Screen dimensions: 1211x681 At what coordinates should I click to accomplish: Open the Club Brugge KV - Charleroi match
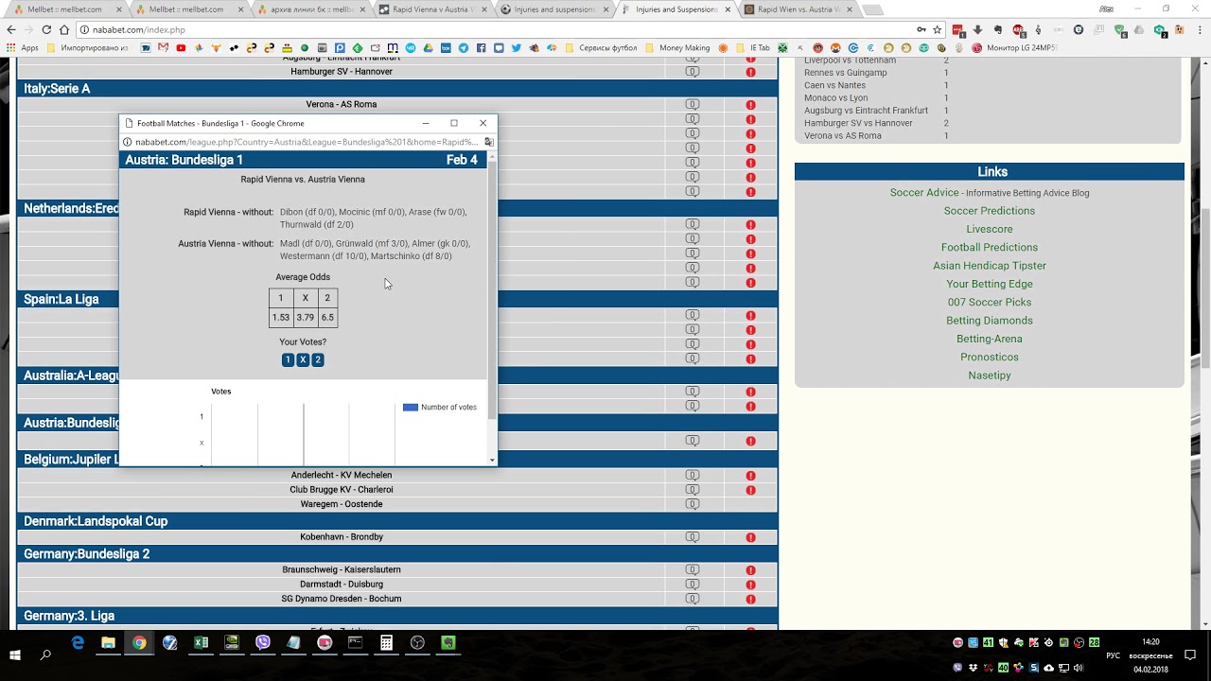(342, 490)
